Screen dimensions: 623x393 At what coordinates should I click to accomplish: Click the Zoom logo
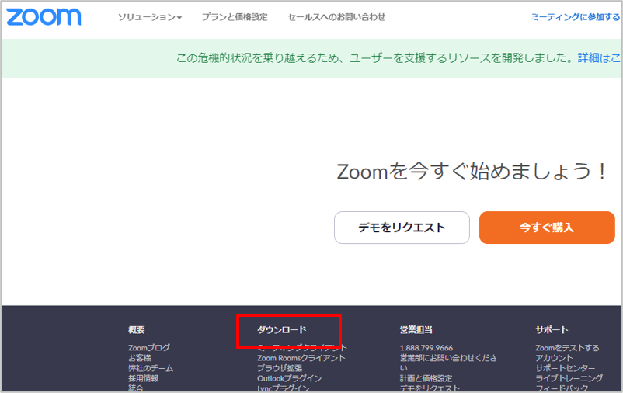point(44,16)
